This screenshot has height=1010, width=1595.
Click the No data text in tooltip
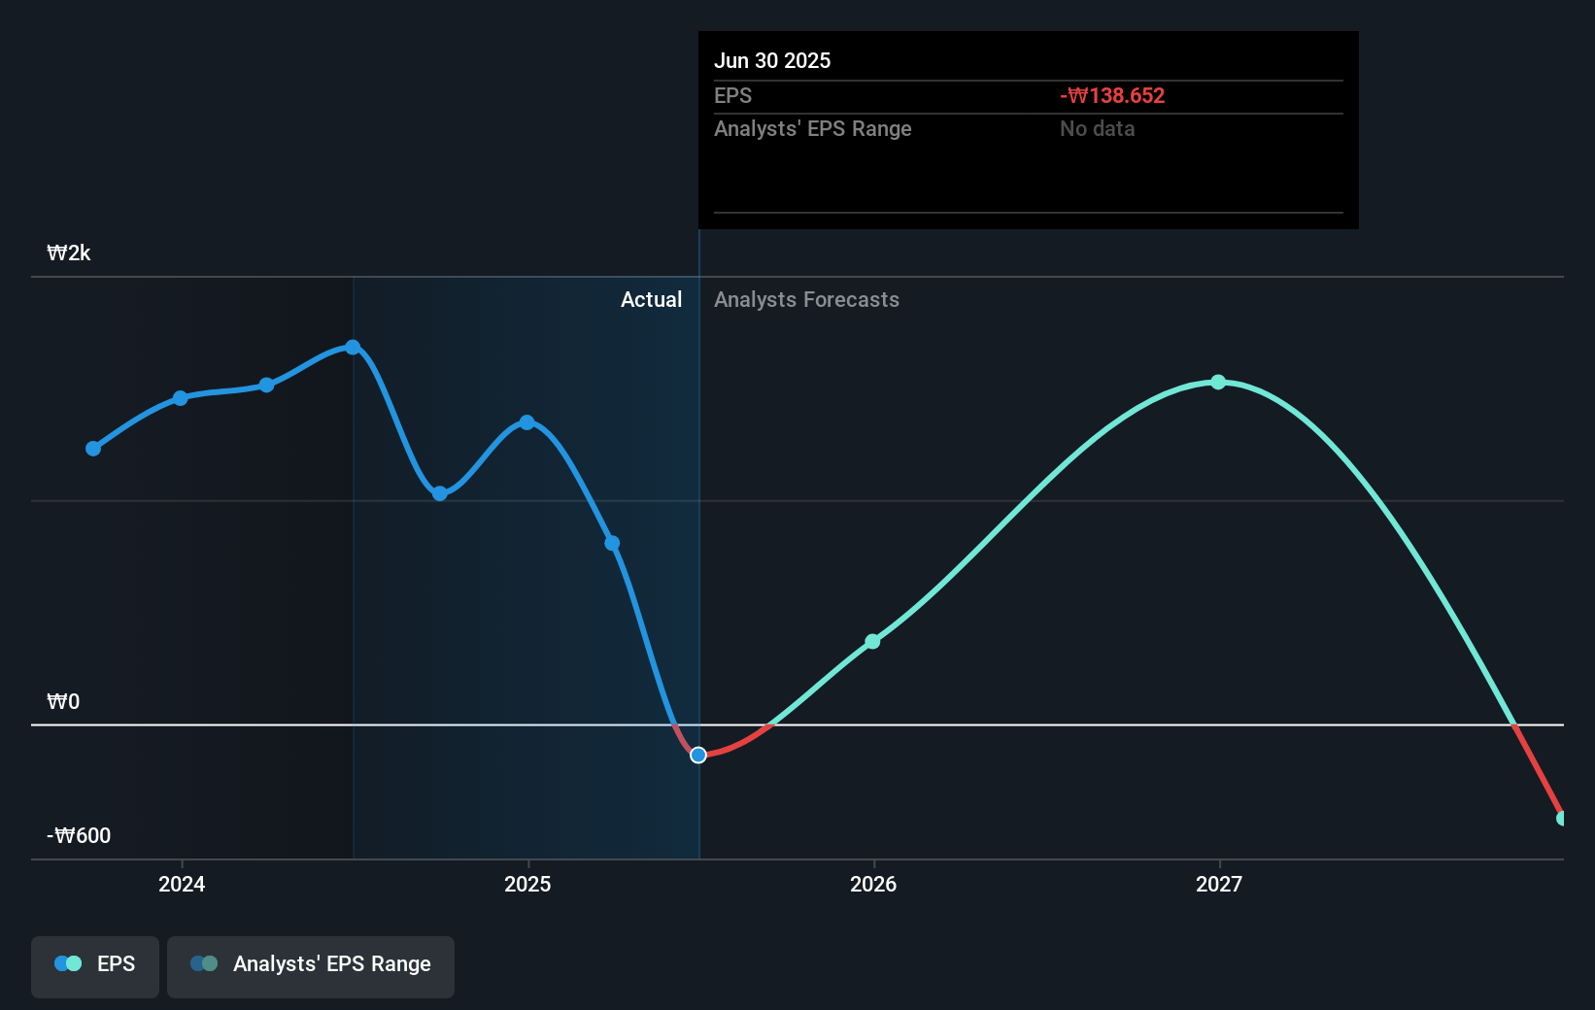tap(1097, 128)
